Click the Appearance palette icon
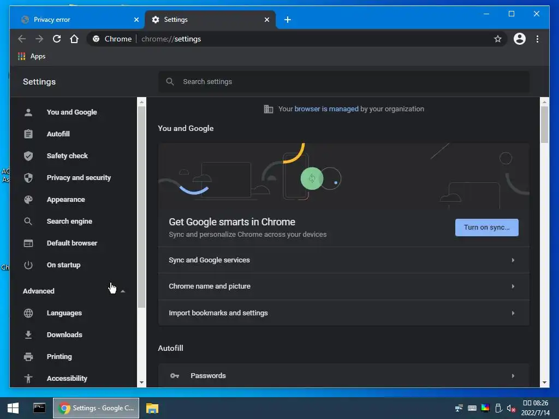 pyautogui.click(x=28, y=200)
